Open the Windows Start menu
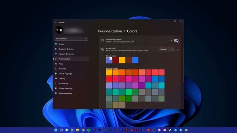Image resolution: width=237 pixels, height=133 pixels. point(56,130)
